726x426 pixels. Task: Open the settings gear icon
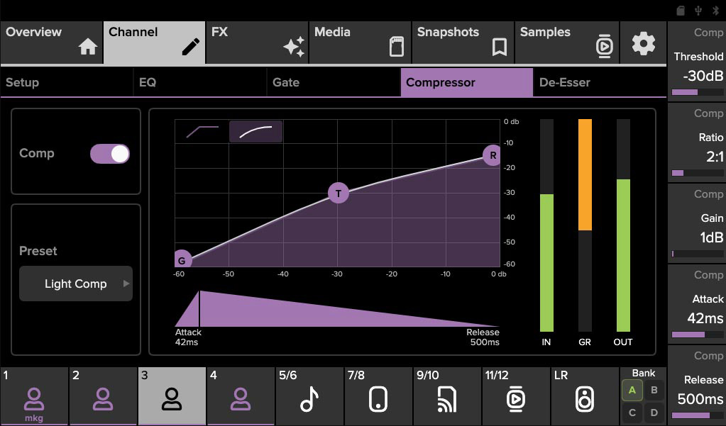pos(643,43)
